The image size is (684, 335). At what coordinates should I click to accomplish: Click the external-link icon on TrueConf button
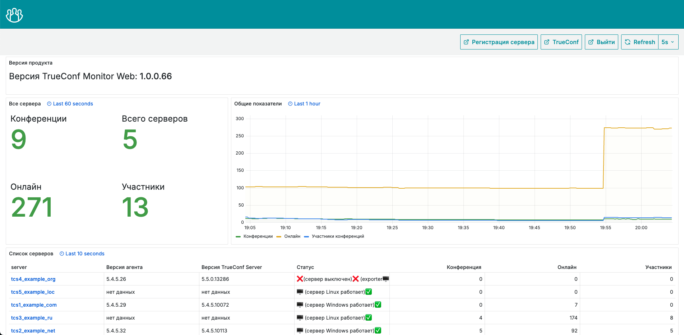point(547,42)
